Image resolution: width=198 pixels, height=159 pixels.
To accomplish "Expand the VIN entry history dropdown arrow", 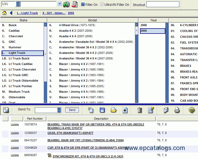I will click(x=59, y=4).
